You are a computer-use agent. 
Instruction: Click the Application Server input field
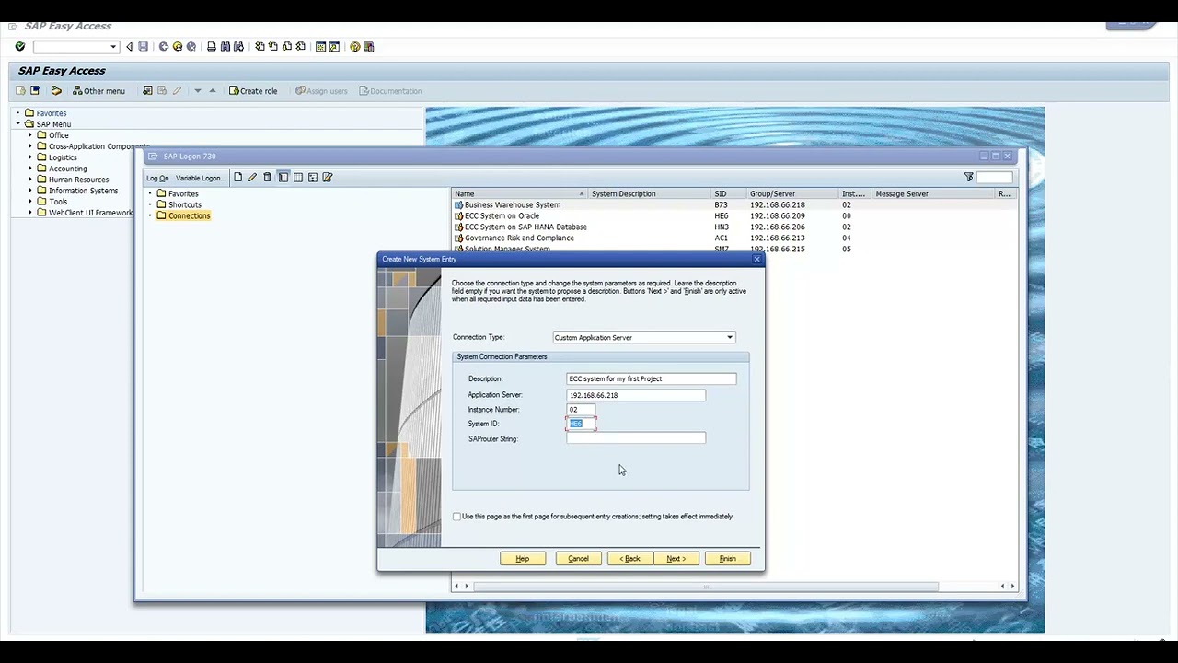(636, 395)
